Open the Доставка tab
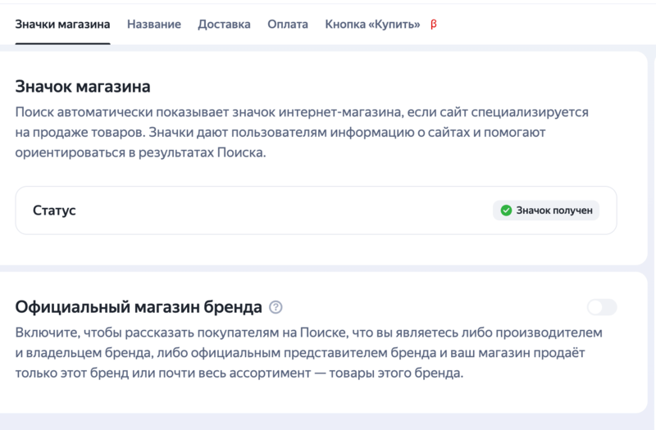The width and height of the screenshot is (656, 430). coord(224,25)
